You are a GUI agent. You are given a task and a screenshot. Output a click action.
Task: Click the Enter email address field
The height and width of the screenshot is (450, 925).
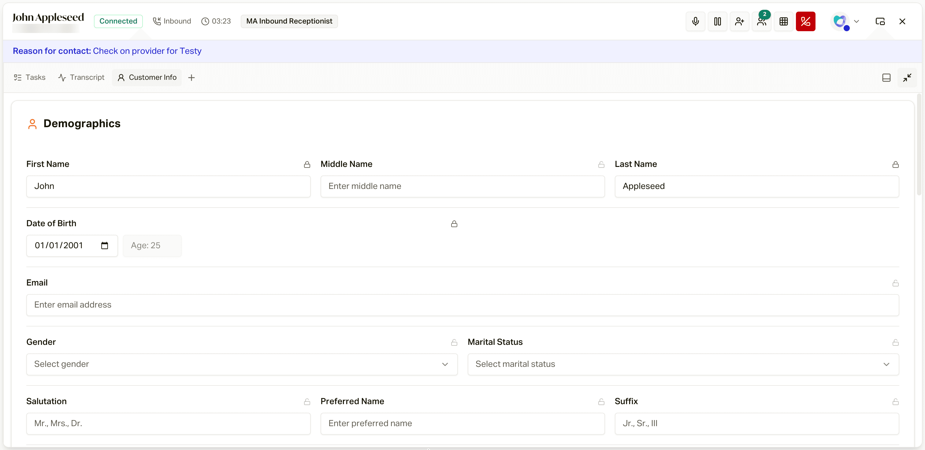coord(462,305)
